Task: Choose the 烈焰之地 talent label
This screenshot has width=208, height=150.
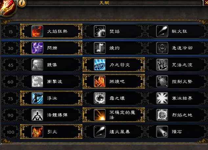Action: 182,115
